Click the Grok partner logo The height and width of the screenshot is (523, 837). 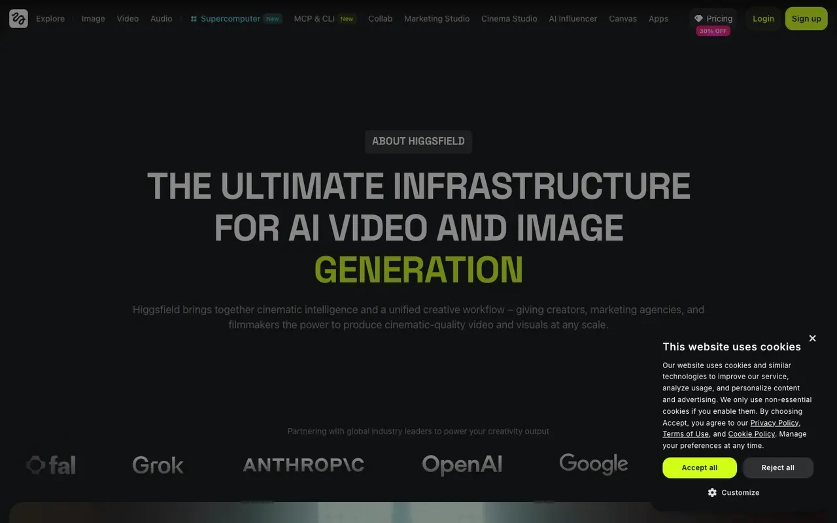158,465
